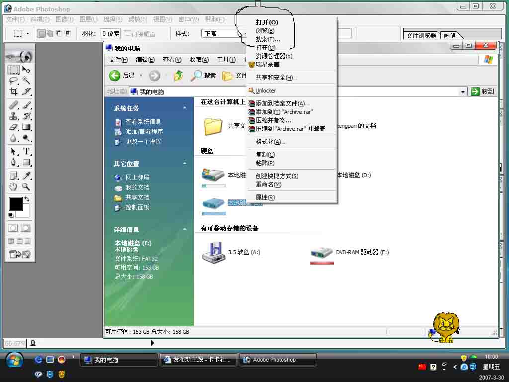509x382 pixels.
Task: Choose New selection mode in options bar
Action: 41,33
